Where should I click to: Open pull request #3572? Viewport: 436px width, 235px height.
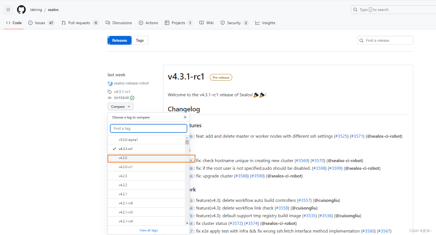coord(236,223)
